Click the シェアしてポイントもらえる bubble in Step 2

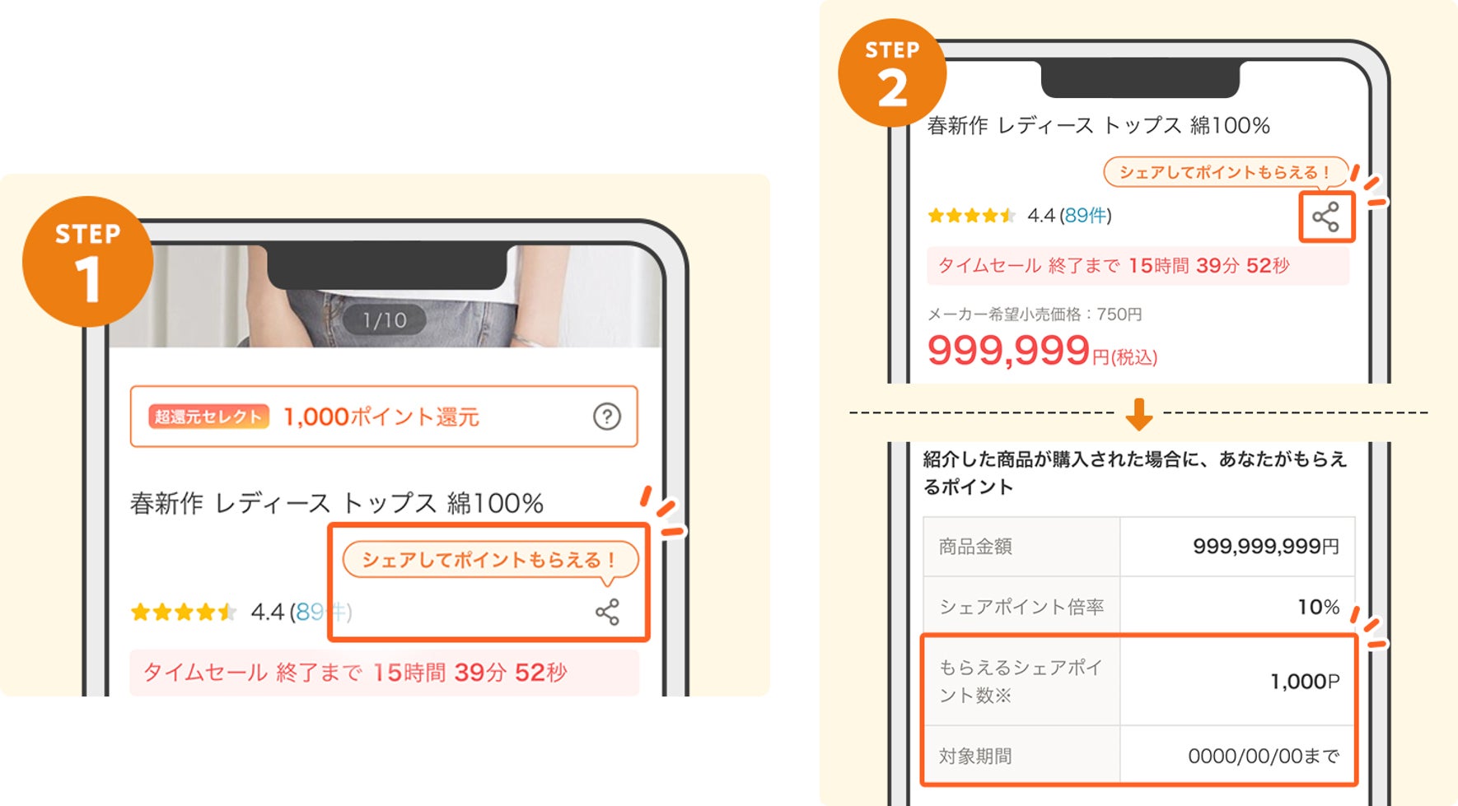1225,172
